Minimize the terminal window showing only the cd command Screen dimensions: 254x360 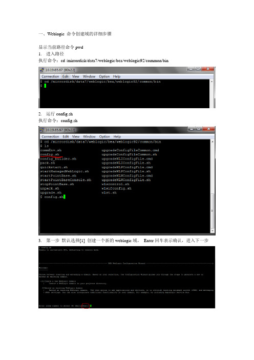pyautogui.click(x=190, y=69)
